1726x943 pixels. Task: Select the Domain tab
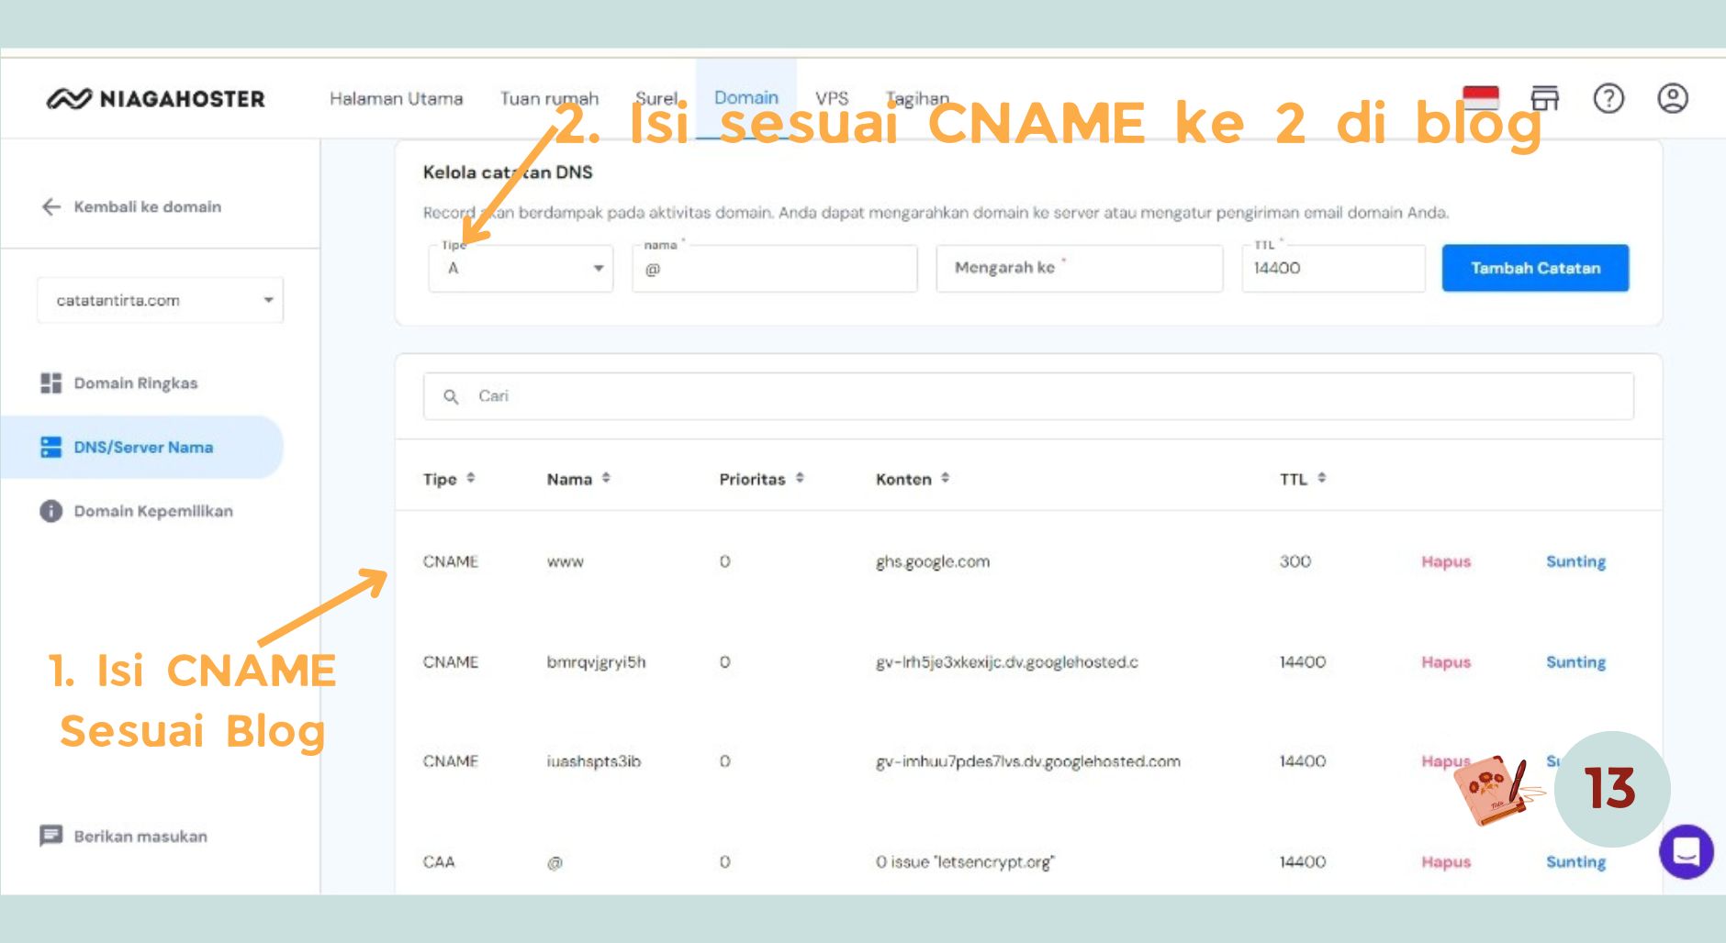[746, 97]
